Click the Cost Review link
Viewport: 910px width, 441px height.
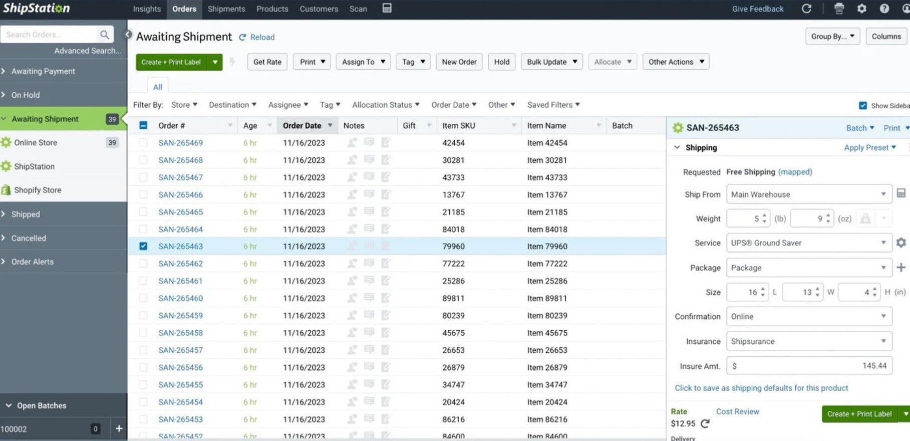(x=737, y=411)
